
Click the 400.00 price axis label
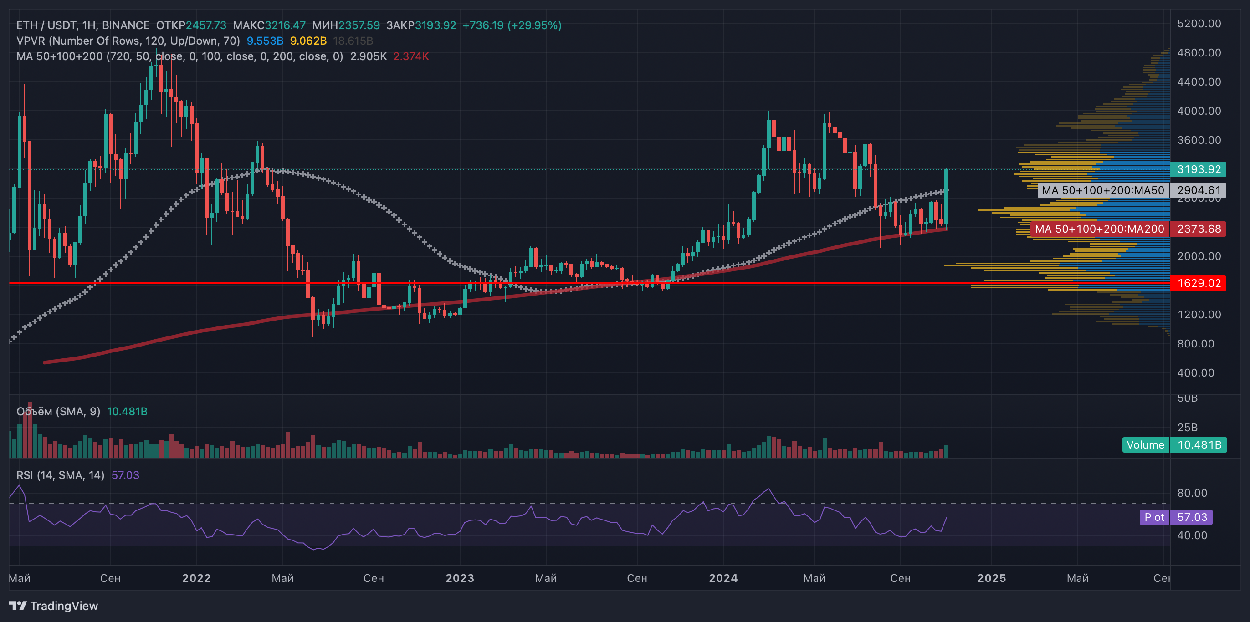click(1195, 372)
